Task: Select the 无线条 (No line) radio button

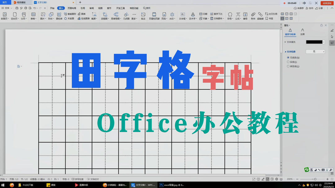Action: (288, 58)
